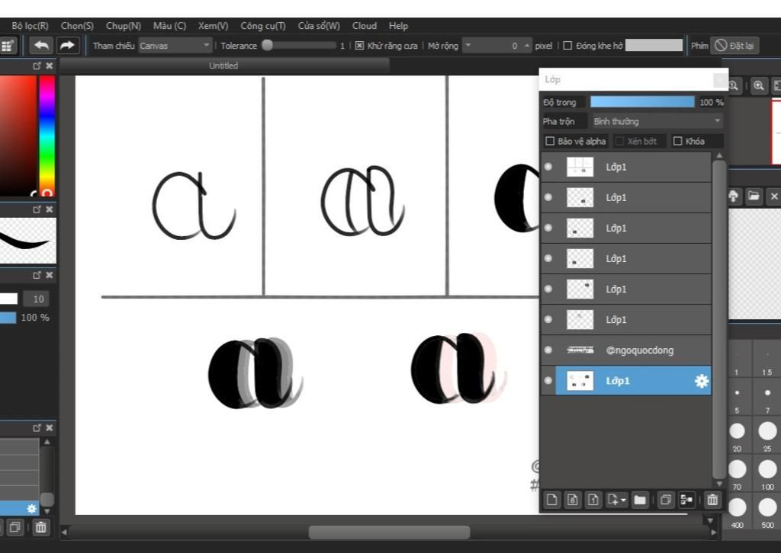Viewport: 781px width, 553px height.
Task: Redo with the forward arrow icon
Action: point(67,45)
